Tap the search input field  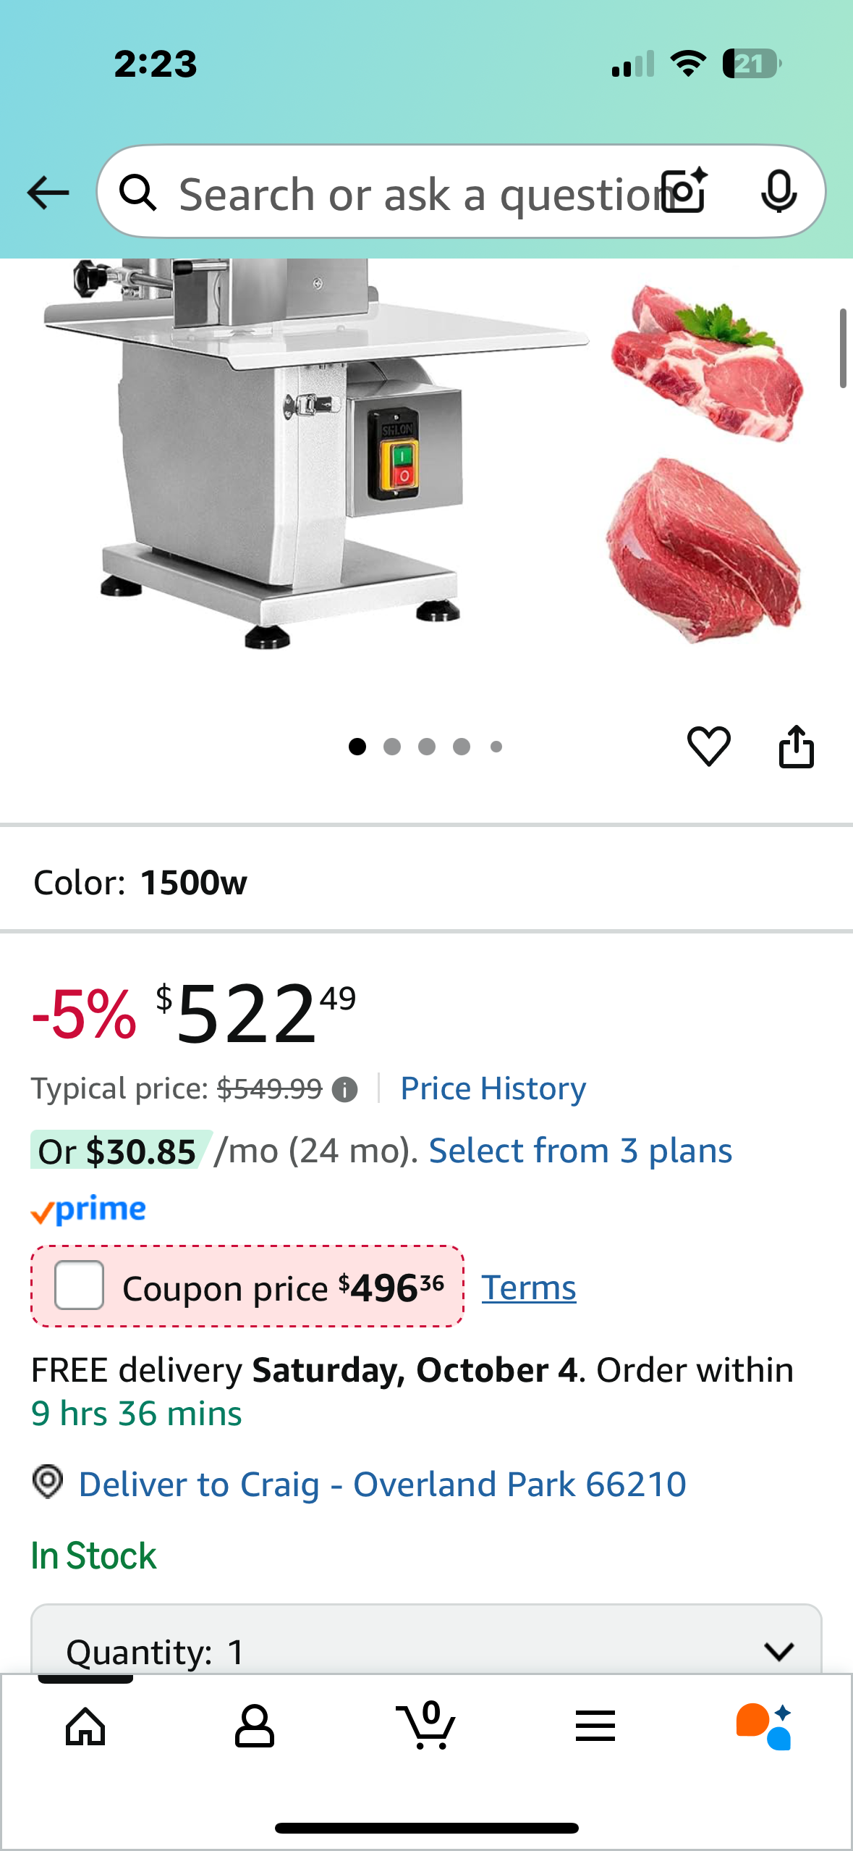pos(412,193)
